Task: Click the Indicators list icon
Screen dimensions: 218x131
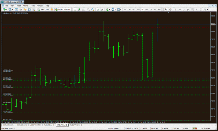Action: (107, 9)
